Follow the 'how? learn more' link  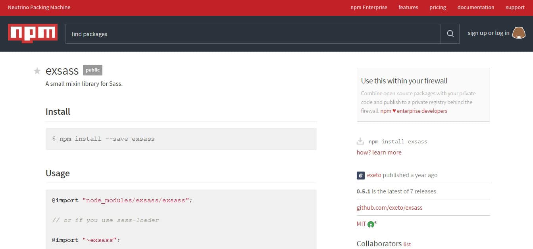pos(379,152)
